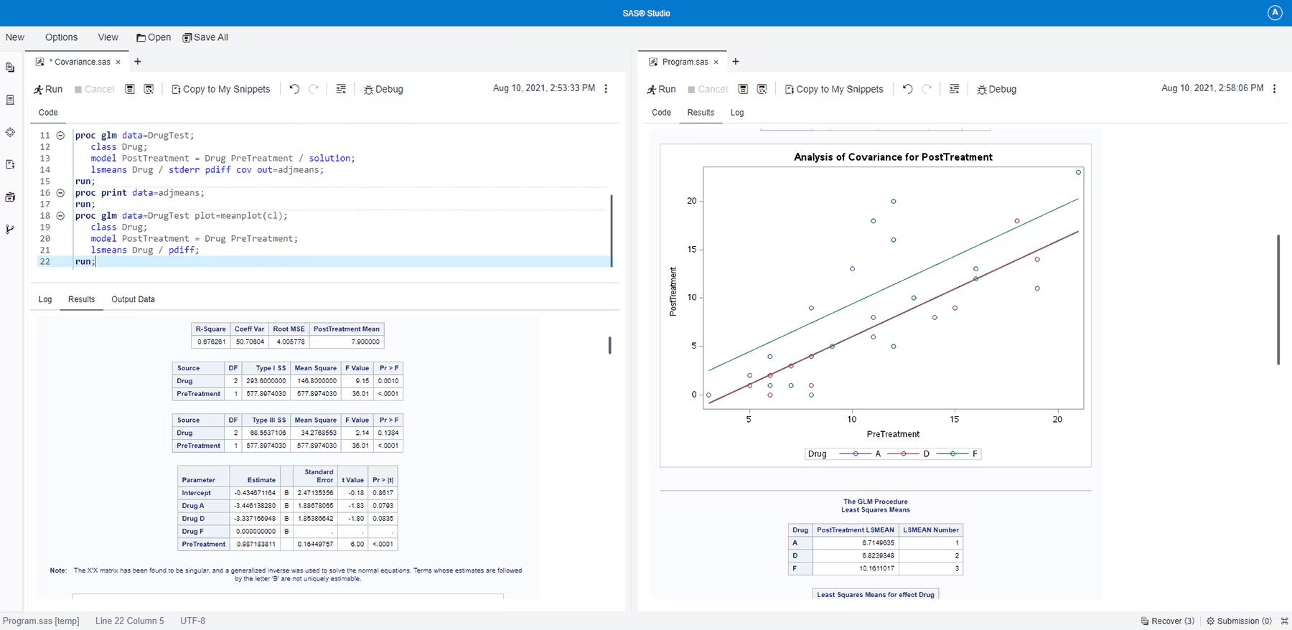Image resolution: width=1292 pixels, height=630 pixels.
Task: Collapse the proc glm block at line 18
Action: tap(60, 216)
